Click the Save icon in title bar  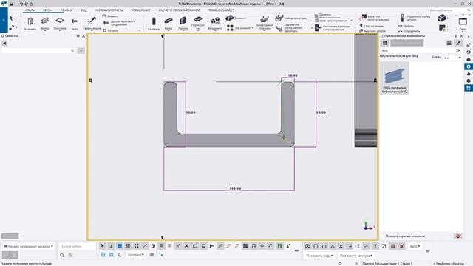(12, 4)
